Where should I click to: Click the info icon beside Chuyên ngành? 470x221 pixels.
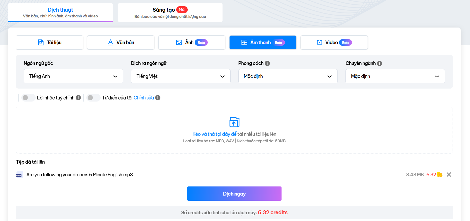(x=380, y=63)
